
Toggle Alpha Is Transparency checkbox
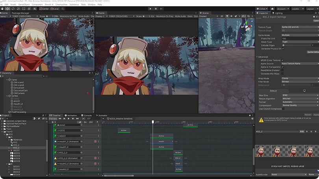click(282, 67)
